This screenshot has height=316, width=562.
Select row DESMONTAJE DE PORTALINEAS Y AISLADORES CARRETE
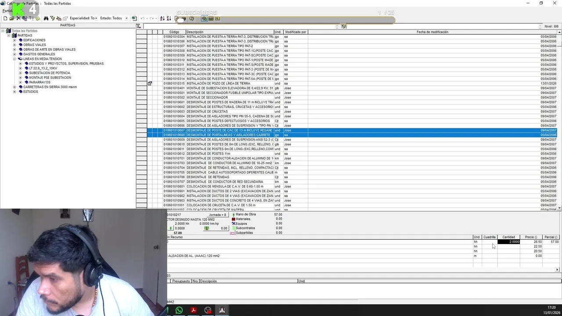(x=351, y=135)
